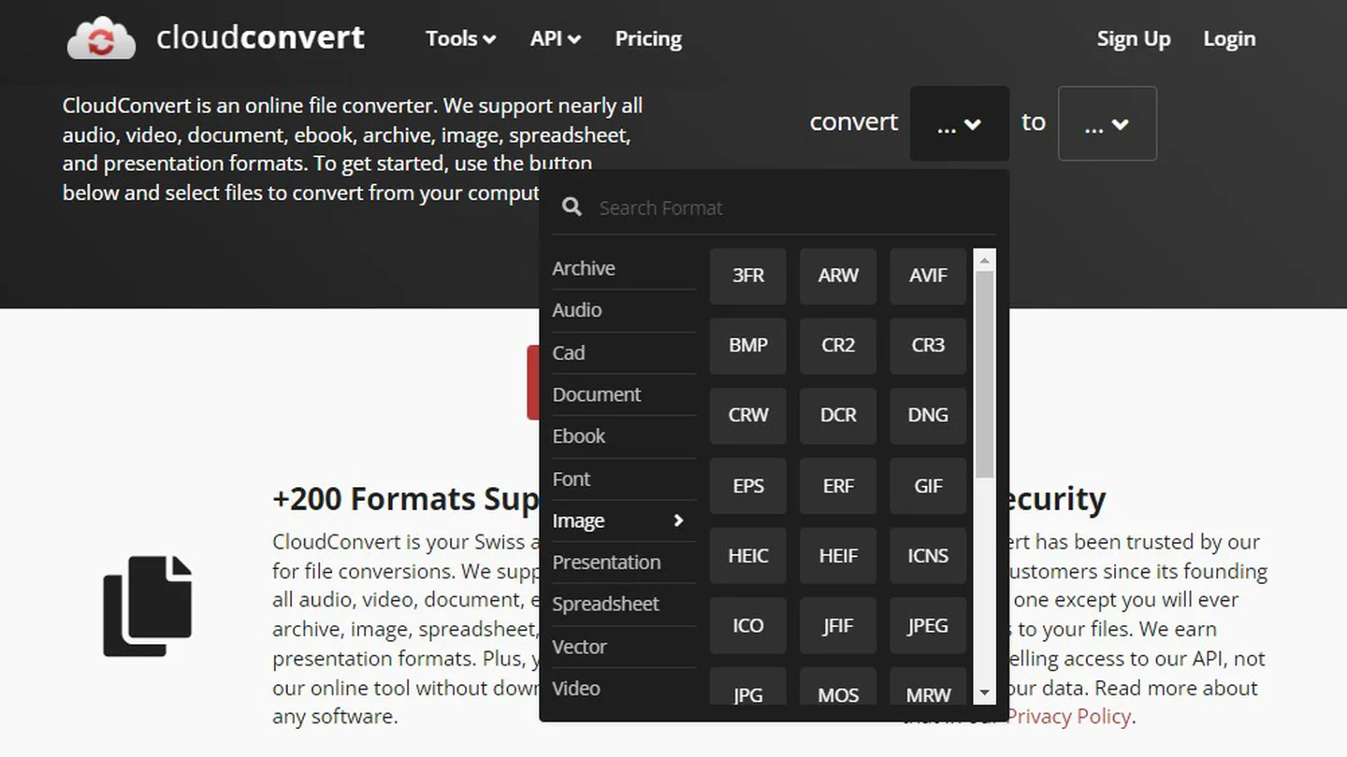This screenshot has width=1347, height=757.
Task: Select the Presentation category
Action: (x=623, y=563)
